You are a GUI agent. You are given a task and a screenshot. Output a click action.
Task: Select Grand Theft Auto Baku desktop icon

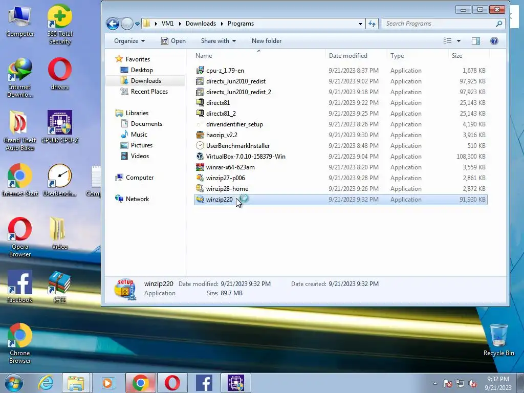click(x=20, y=131)
